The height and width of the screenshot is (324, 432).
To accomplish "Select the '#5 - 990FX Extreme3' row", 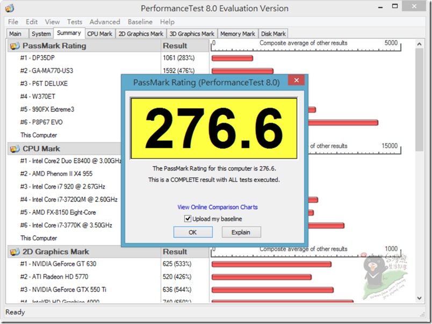I will coord(47,109).
